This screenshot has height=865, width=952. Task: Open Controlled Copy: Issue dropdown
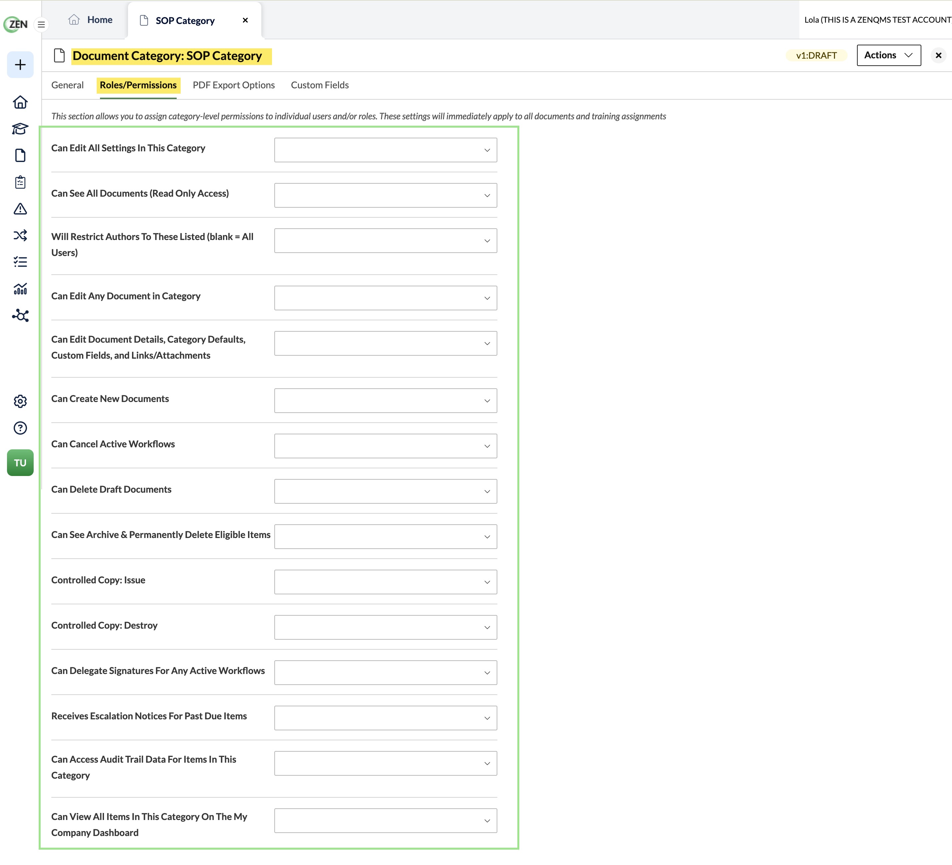pos(385,582)
